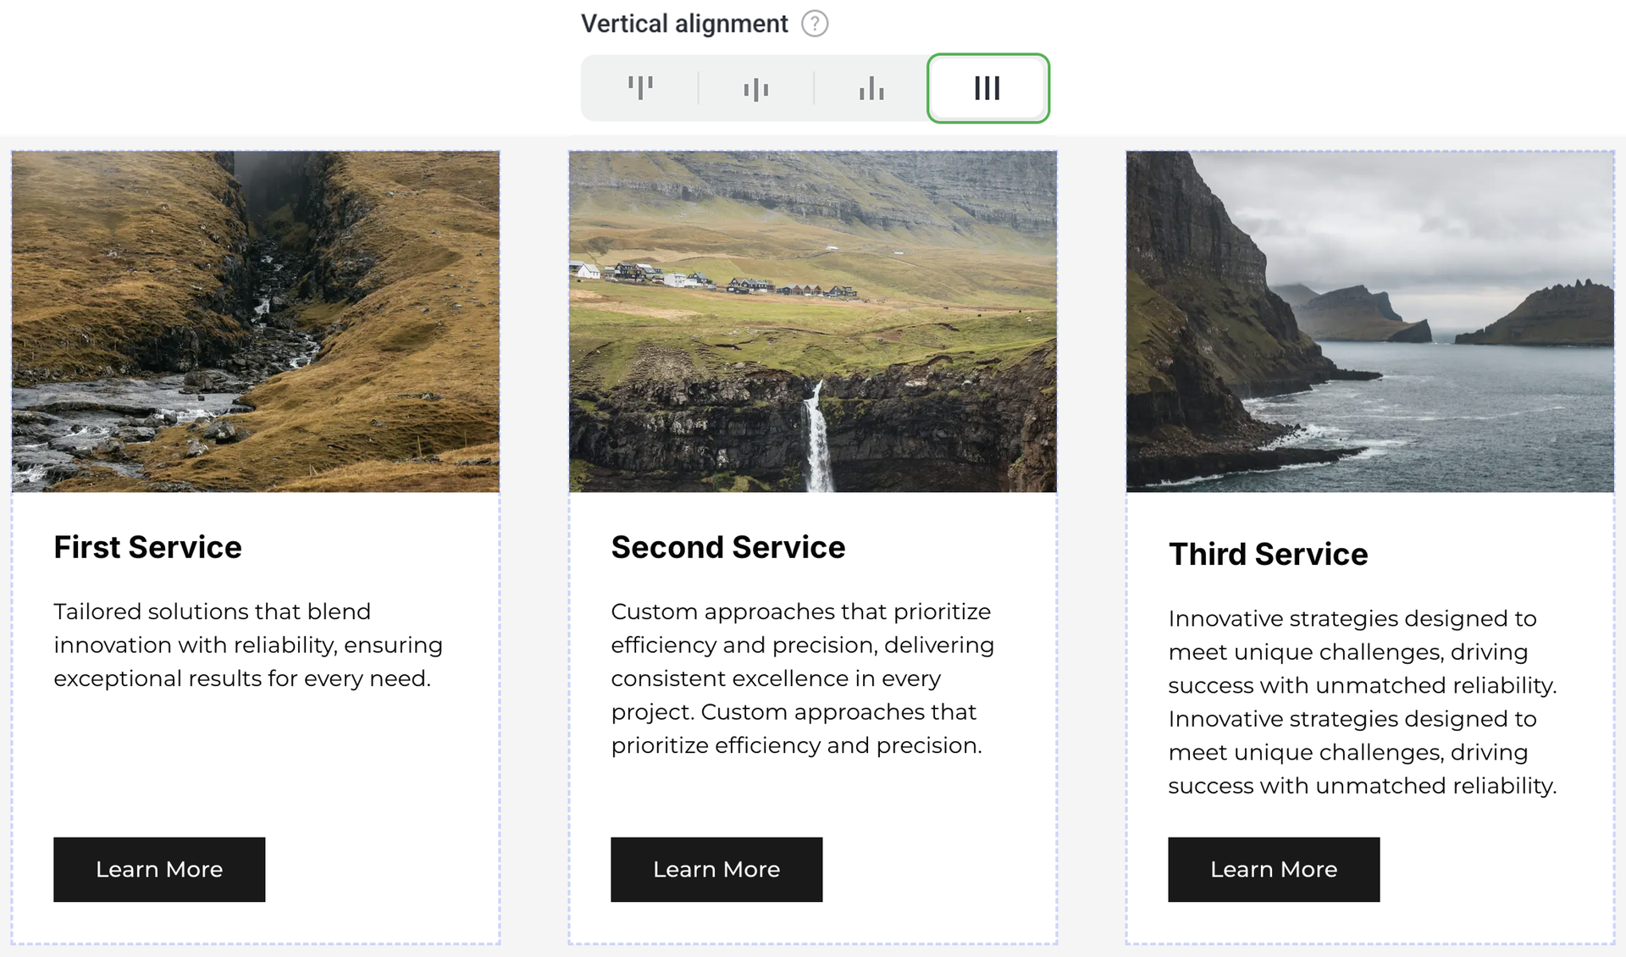Click the Third Service heading
Viewport: 1626px width, 957px height.
[x=1268, y=554]
